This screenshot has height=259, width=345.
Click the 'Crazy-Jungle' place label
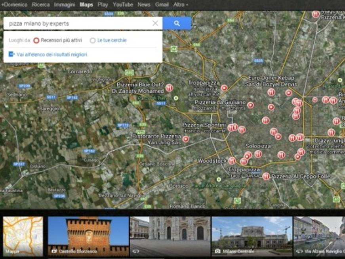(x=330, y=140)
